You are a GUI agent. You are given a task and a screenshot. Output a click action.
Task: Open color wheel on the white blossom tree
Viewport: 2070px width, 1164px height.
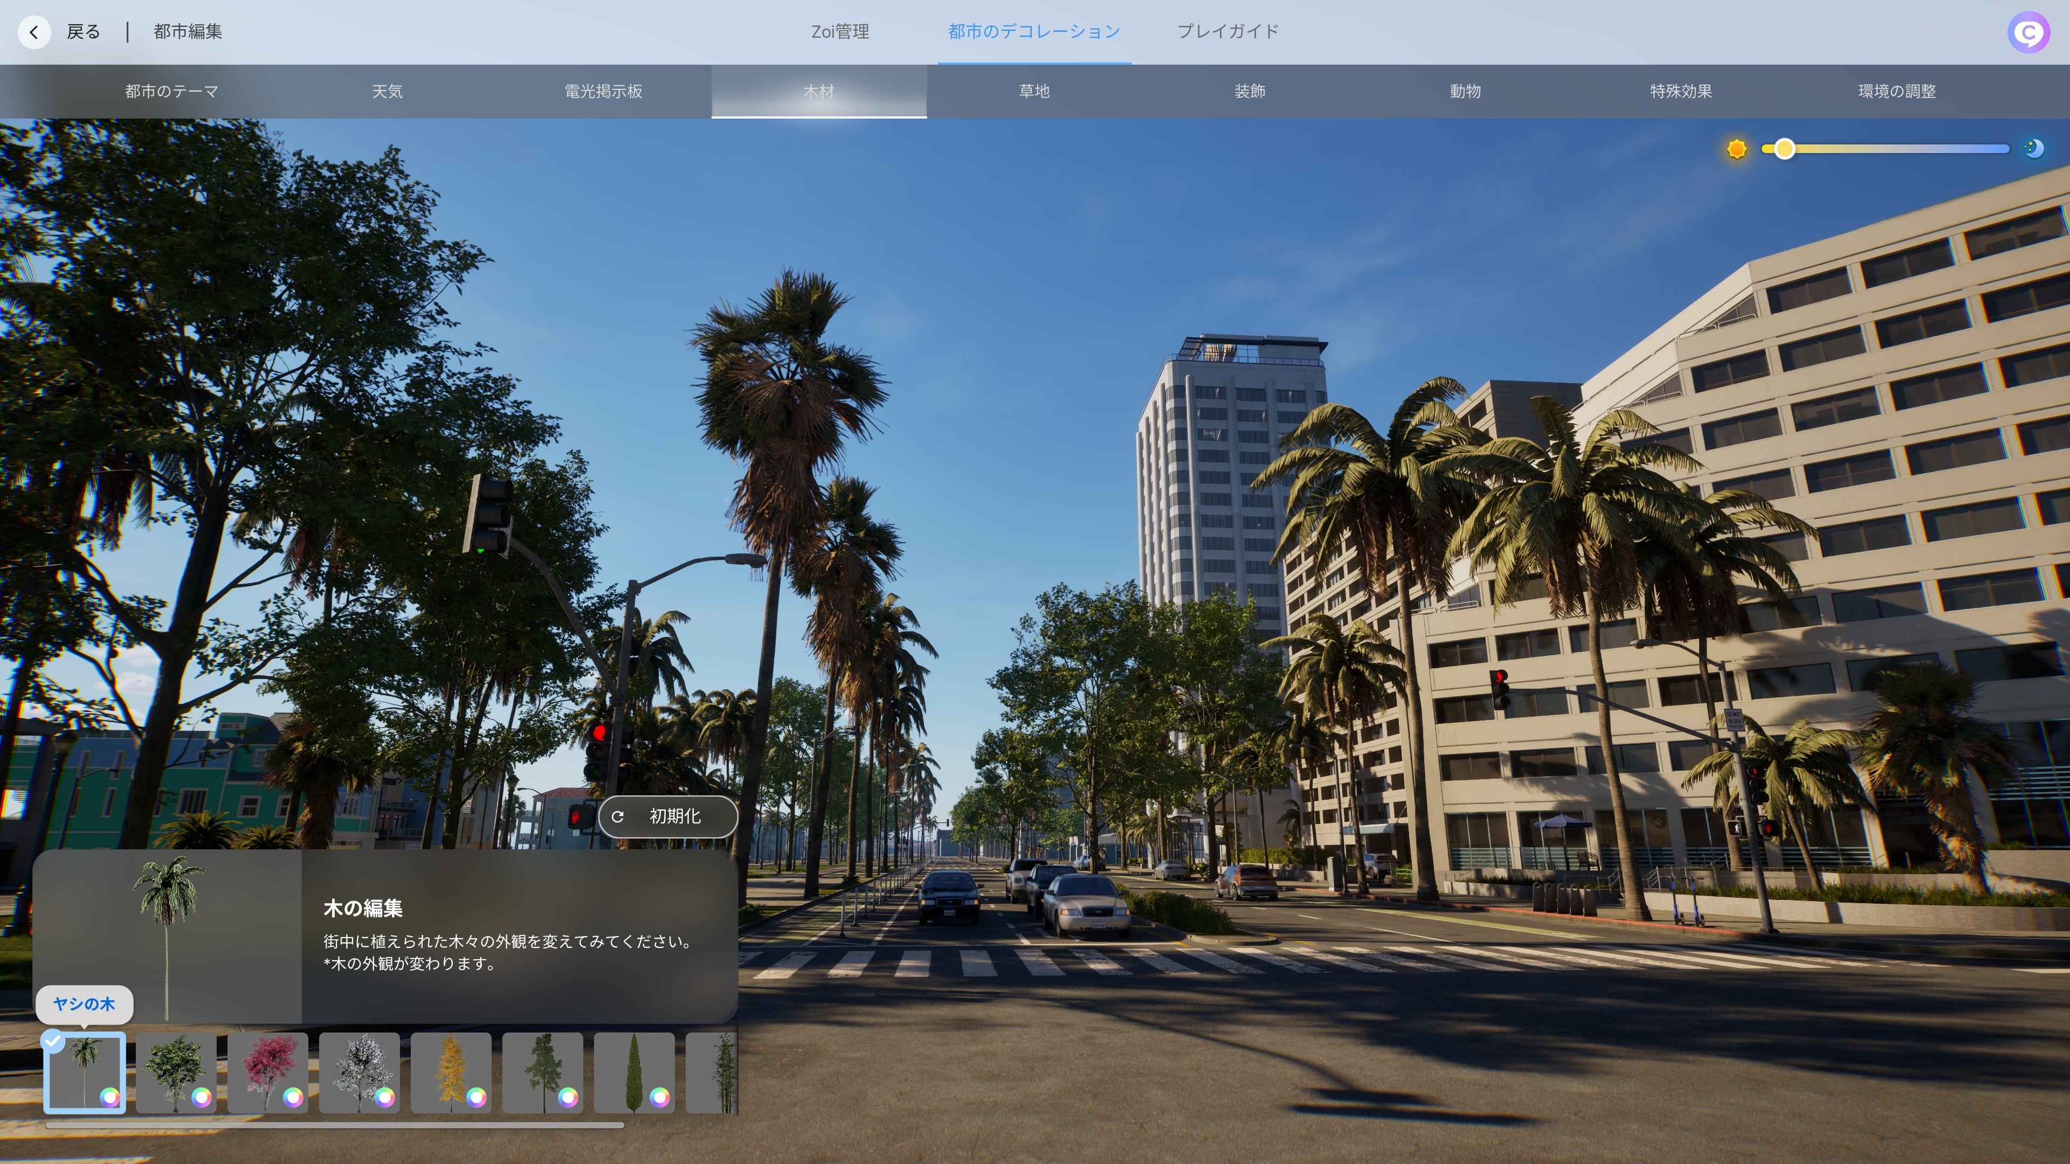tap(385, 1097)
